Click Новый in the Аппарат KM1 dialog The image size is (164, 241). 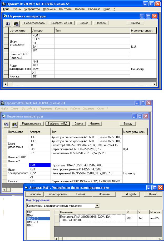coord(81,194)
